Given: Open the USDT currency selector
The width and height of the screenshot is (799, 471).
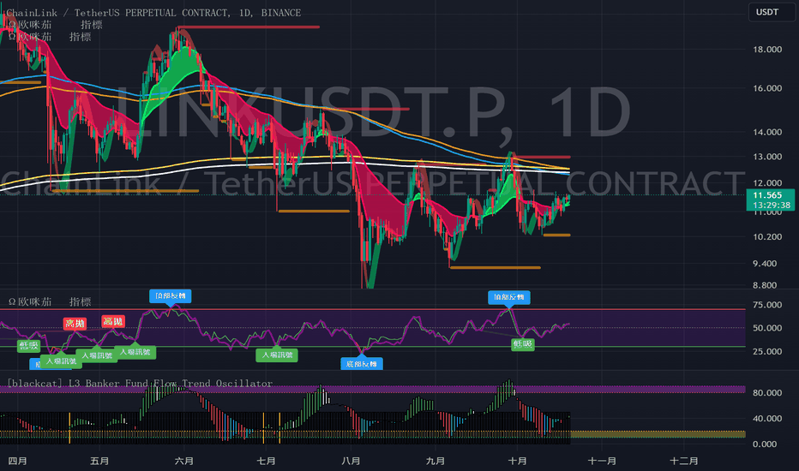Looking at the screenshot, I should (x=772, y=12).
